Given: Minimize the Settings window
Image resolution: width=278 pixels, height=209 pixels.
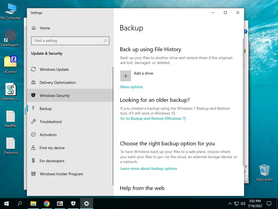Looking at the screenshot, I should pos(213,13).
